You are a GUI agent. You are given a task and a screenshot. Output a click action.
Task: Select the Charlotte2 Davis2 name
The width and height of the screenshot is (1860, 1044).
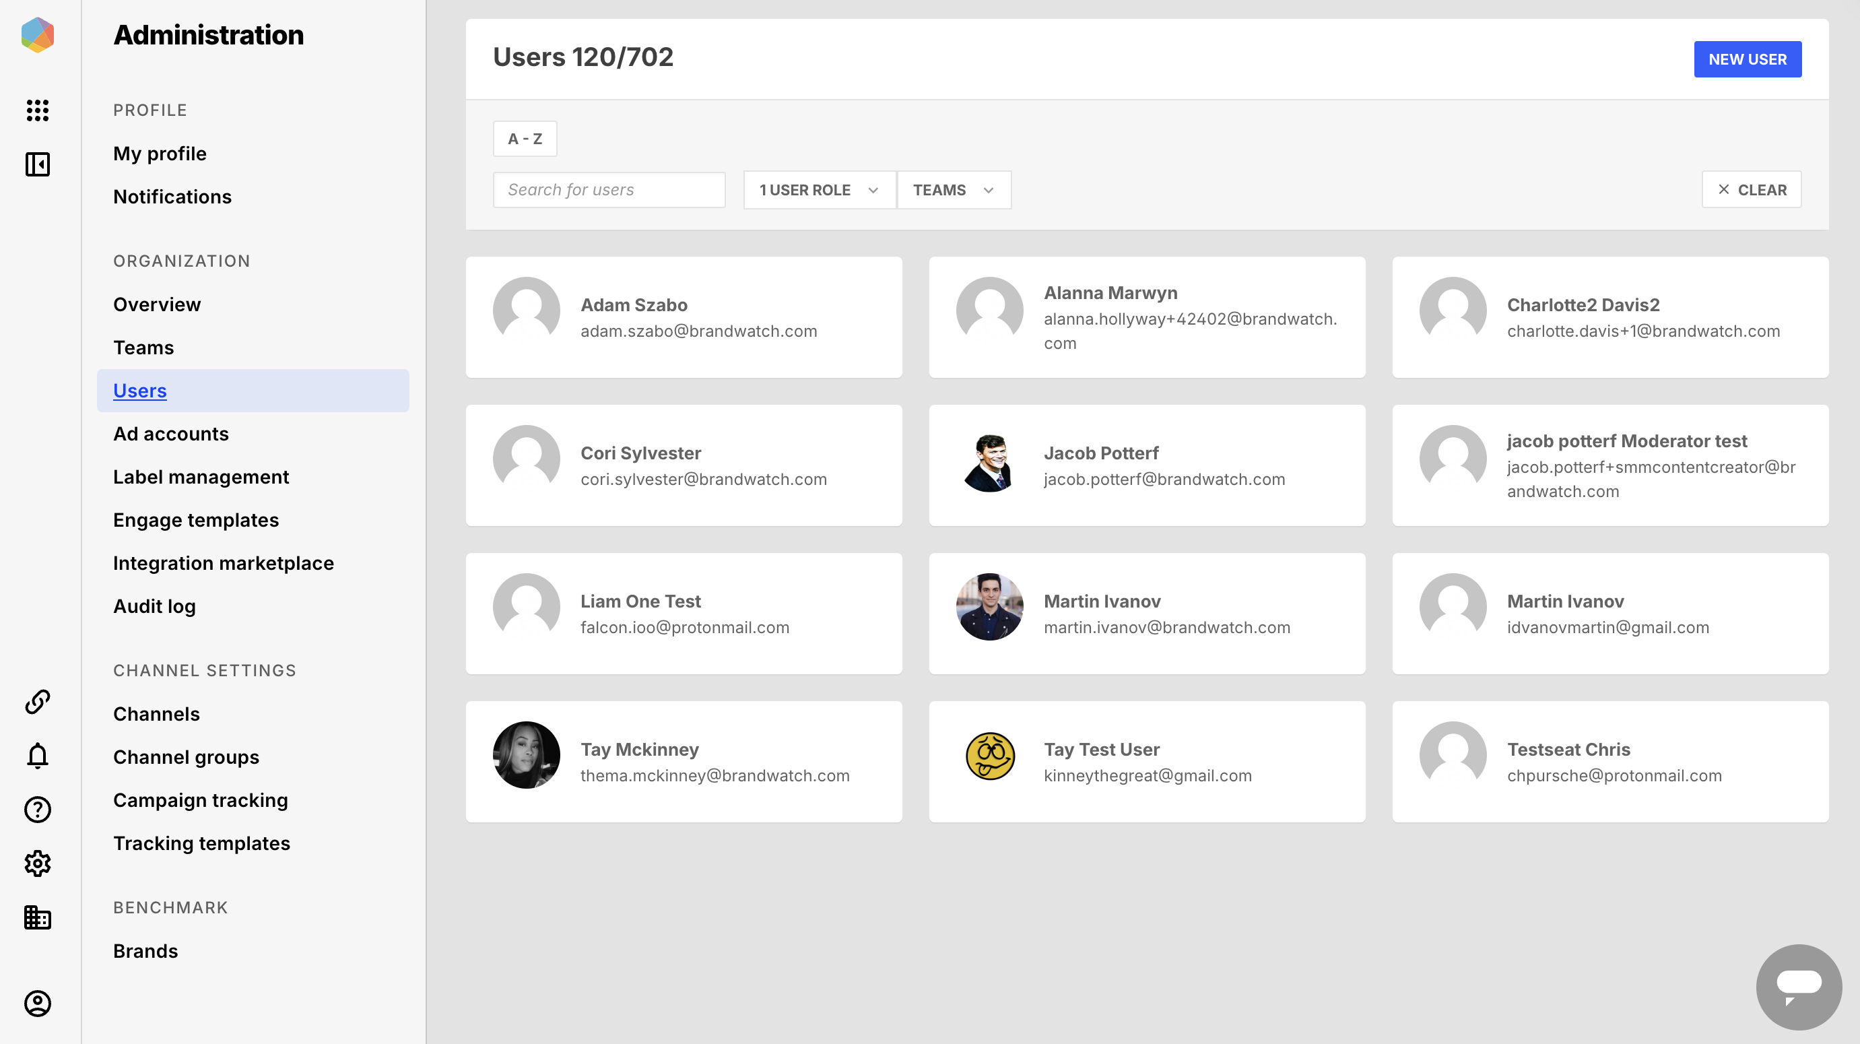point(1583,304)
